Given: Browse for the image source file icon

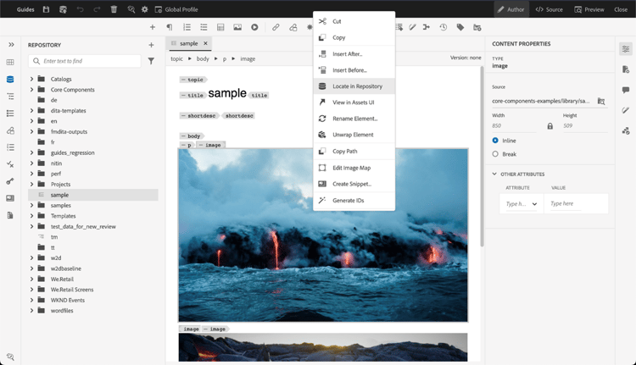Looking at the screenshot, I should [600, 101].
